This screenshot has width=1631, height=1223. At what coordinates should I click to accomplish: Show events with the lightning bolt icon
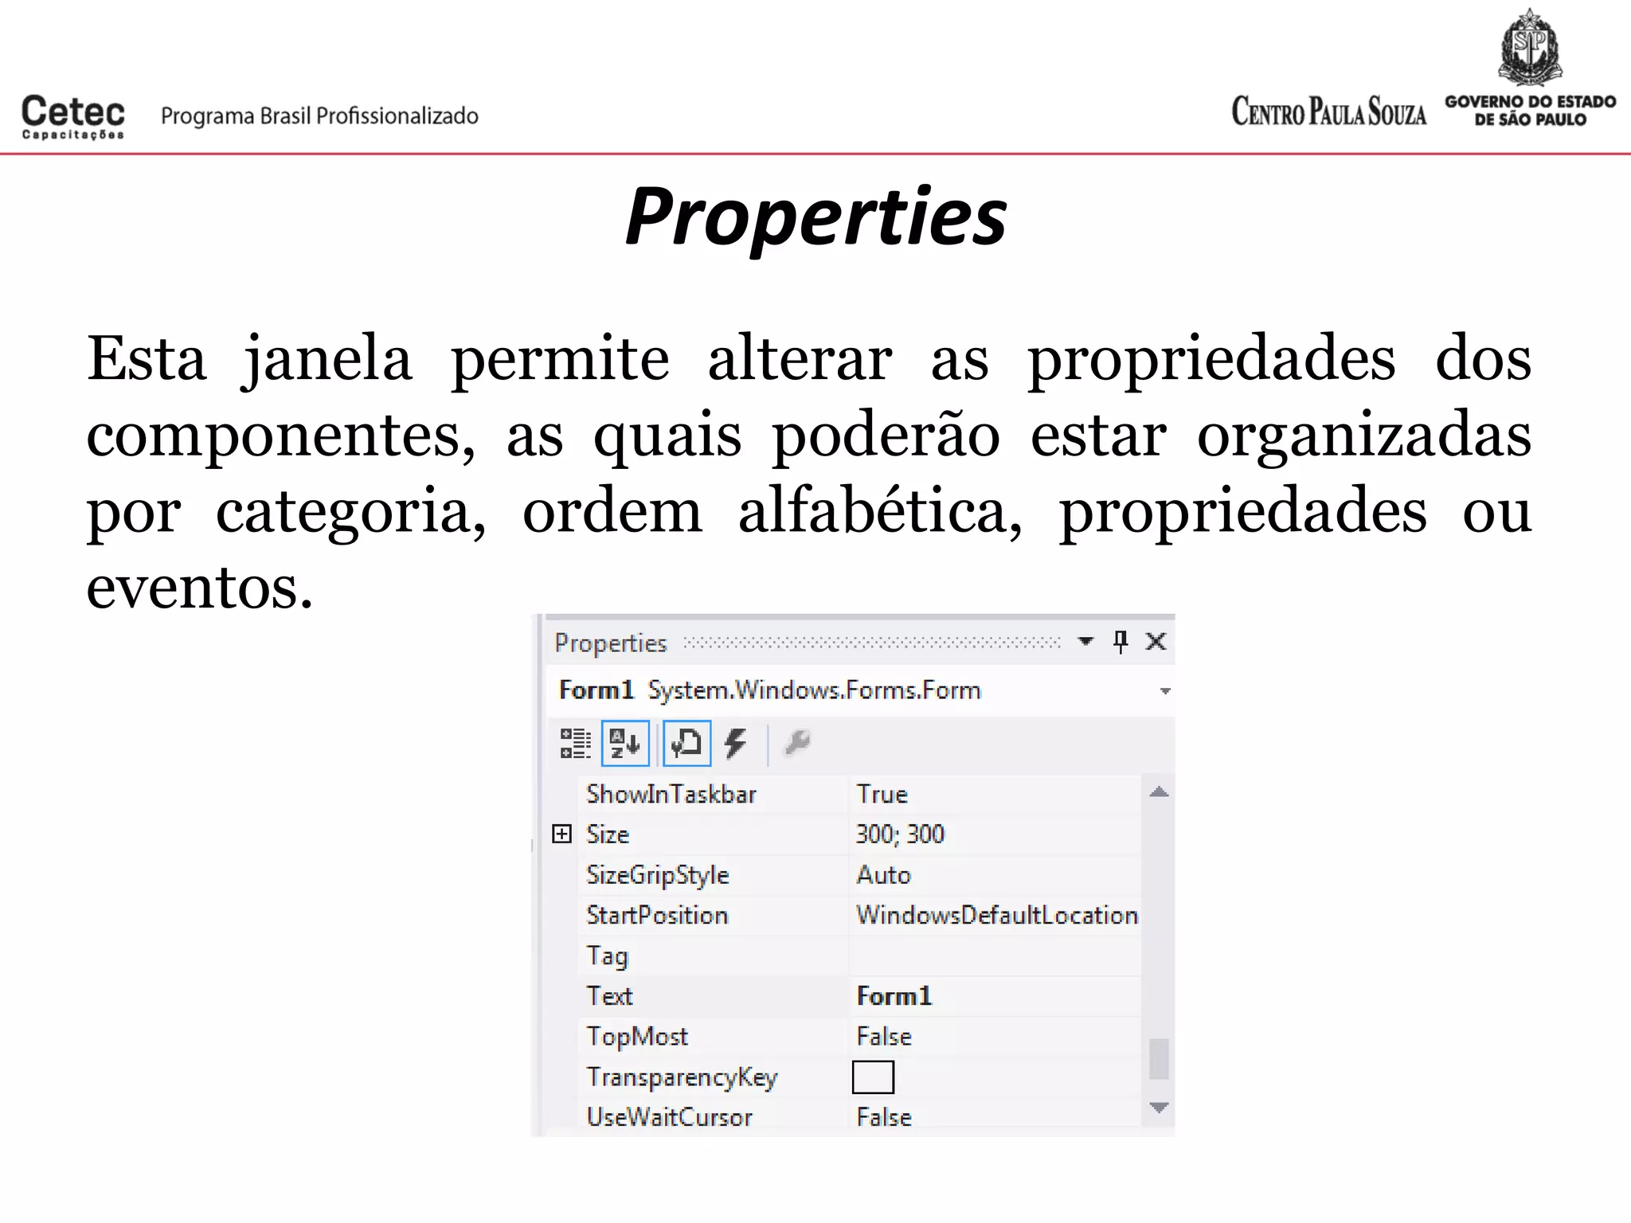(735, 744)
